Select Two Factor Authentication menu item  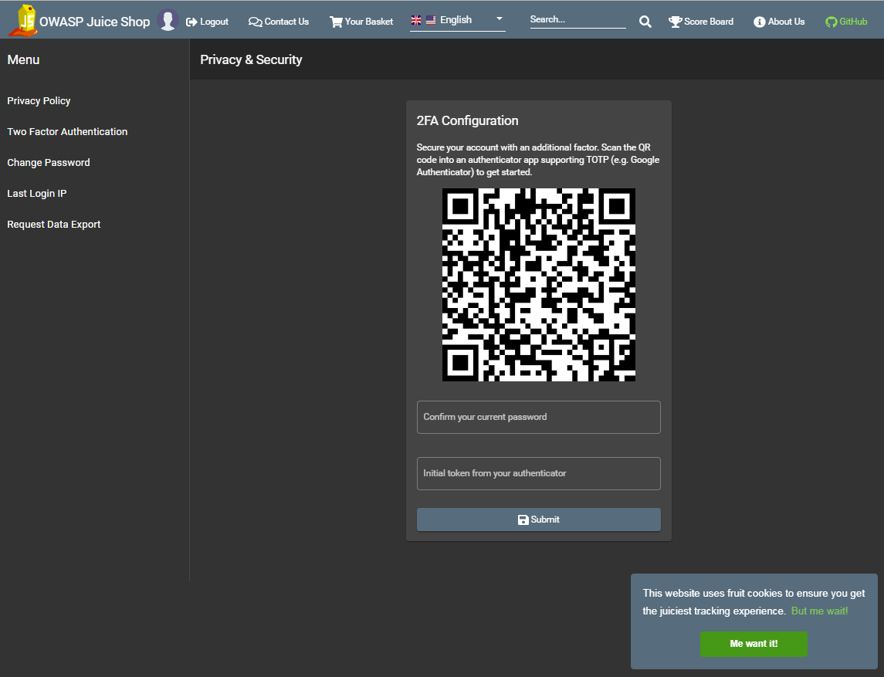67,131
